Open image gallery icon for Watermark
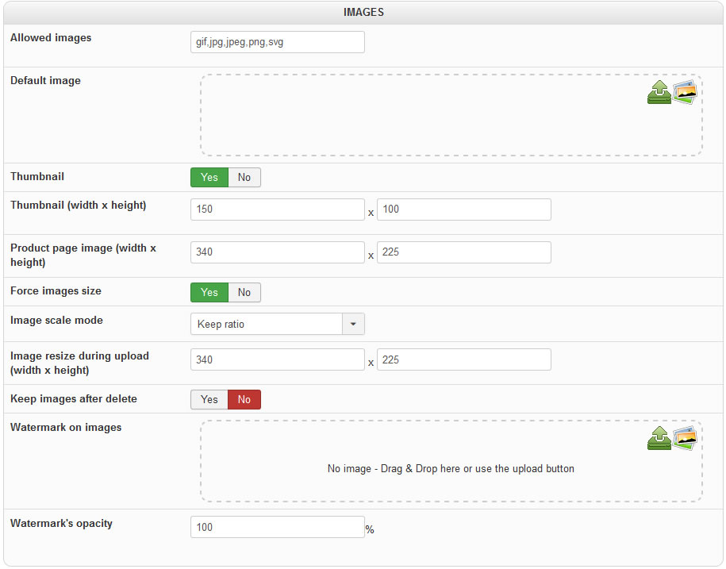This screenshot has width=726, height=569. tap(685, 437)
